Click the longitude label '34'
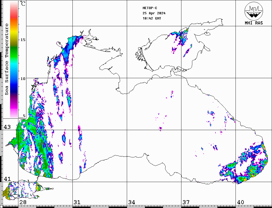The width and height of the screenshot is (272, 208). pyautogui.click(x=132, y=202)
